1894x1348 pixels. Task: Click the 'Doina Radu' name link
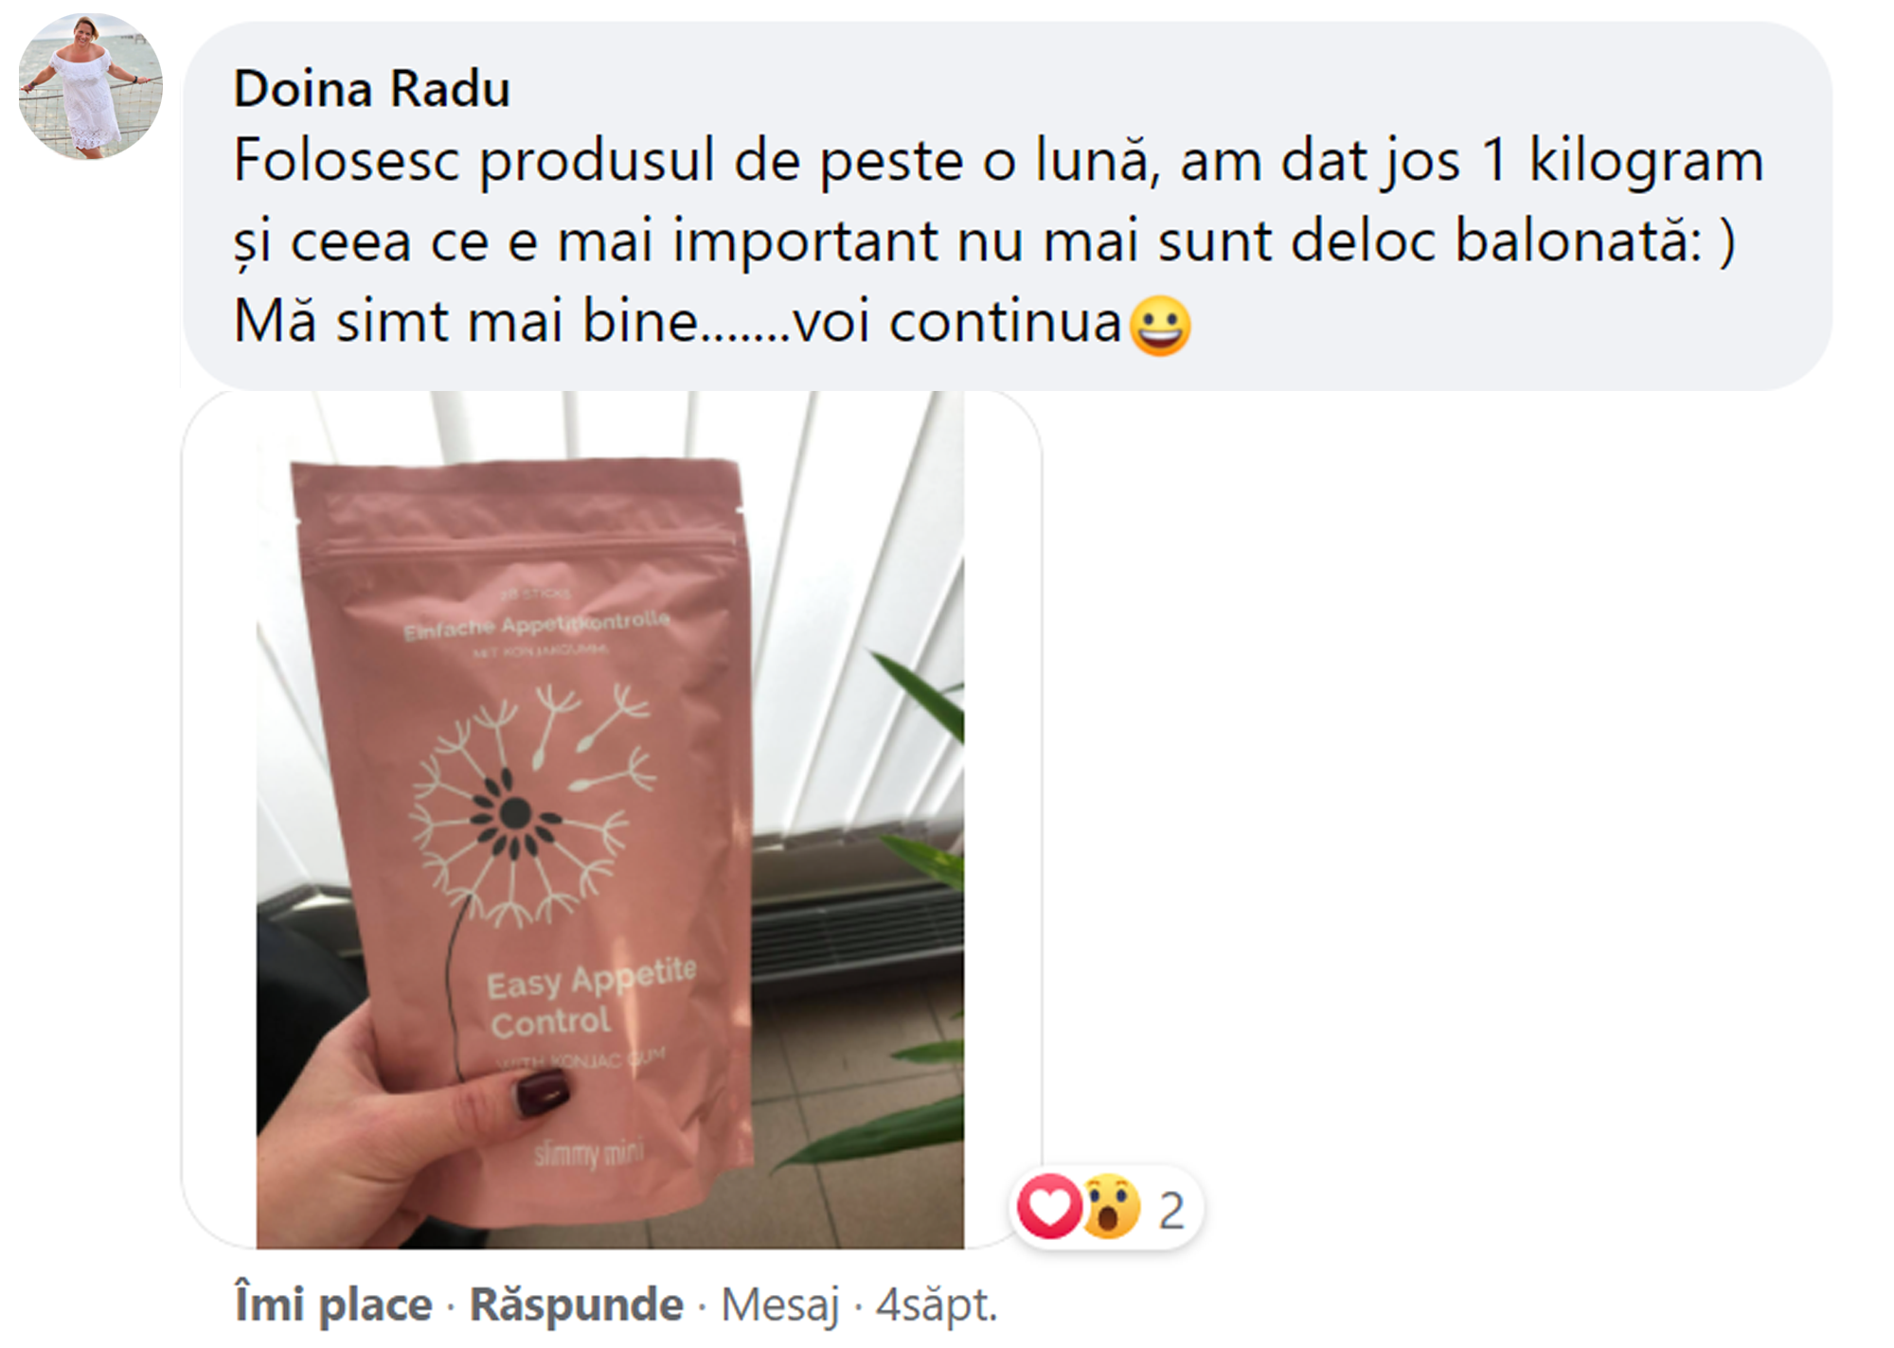(372, 89)
